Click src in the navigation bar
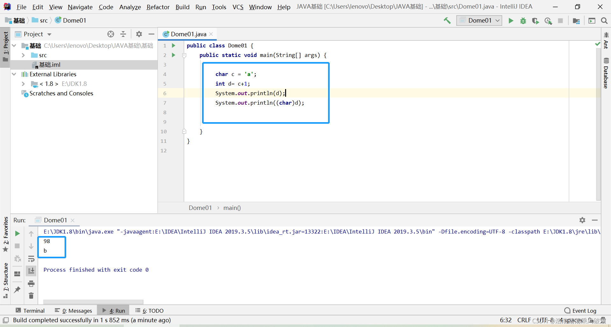 coord(40,21)
